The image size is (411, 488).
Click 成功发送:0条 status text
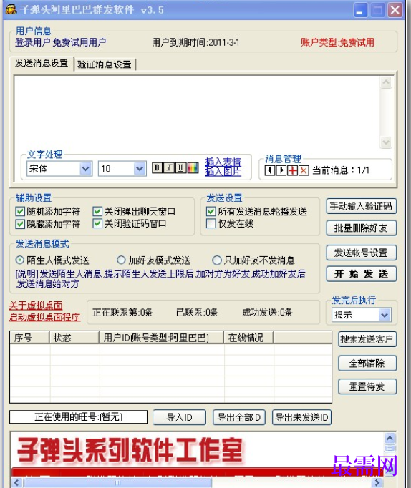(267, 312)
